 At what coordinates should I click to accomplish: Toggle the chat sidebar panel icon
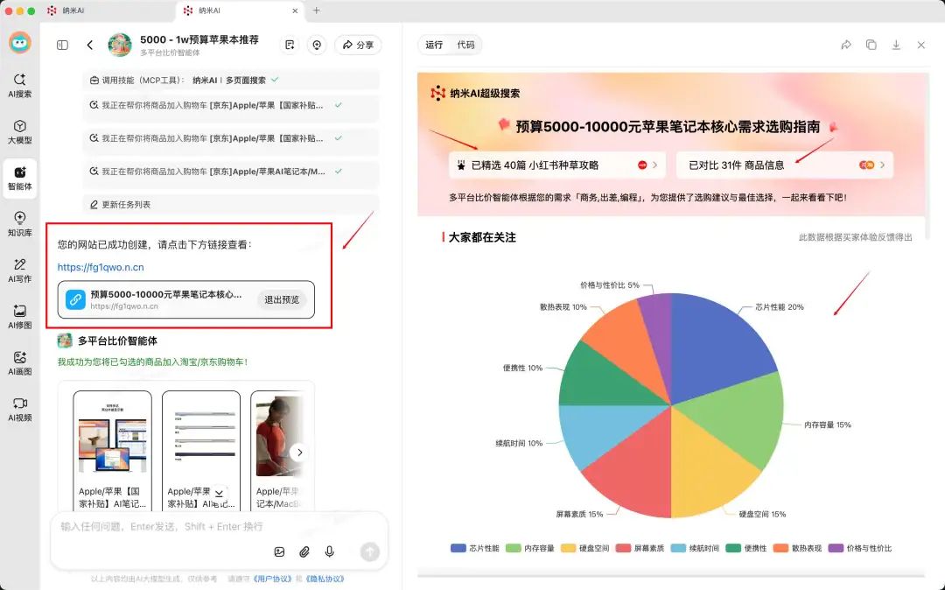pos(63,46)
